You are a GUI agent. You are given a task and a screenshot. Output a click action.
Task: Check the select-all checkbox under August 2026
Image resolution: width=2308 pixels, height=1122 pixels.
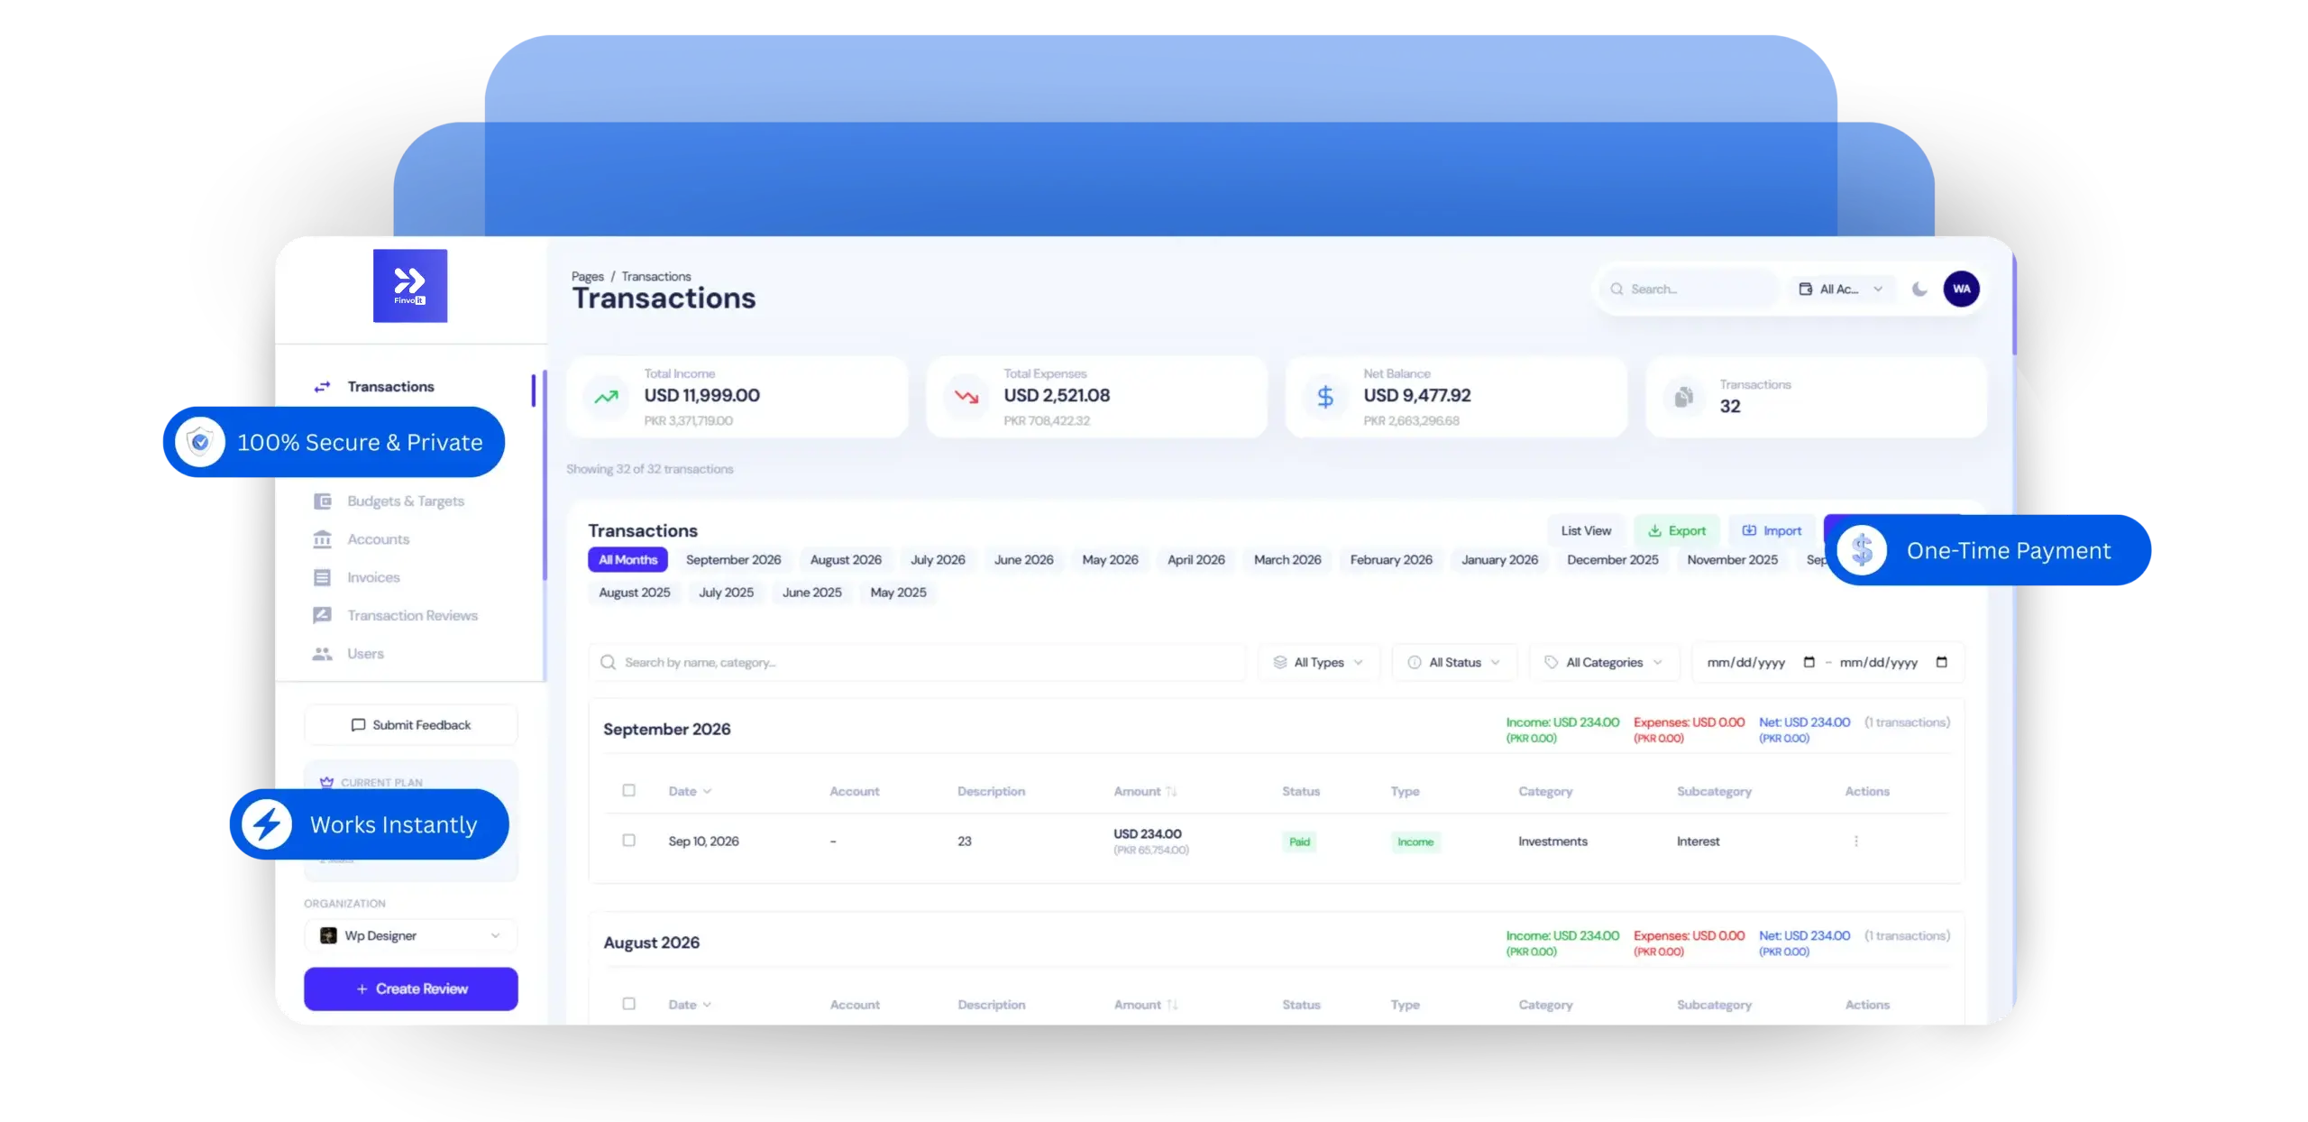(x=629, y=1004)
